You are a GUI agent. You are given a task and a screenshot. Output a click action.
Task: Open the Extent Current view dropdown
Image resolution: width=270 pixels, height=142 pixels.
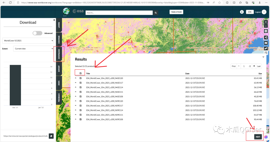tap(33, 49)
